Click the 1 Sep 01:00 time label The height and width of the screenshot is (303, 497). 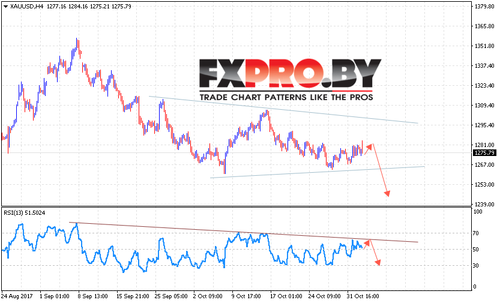coord(55,296)
